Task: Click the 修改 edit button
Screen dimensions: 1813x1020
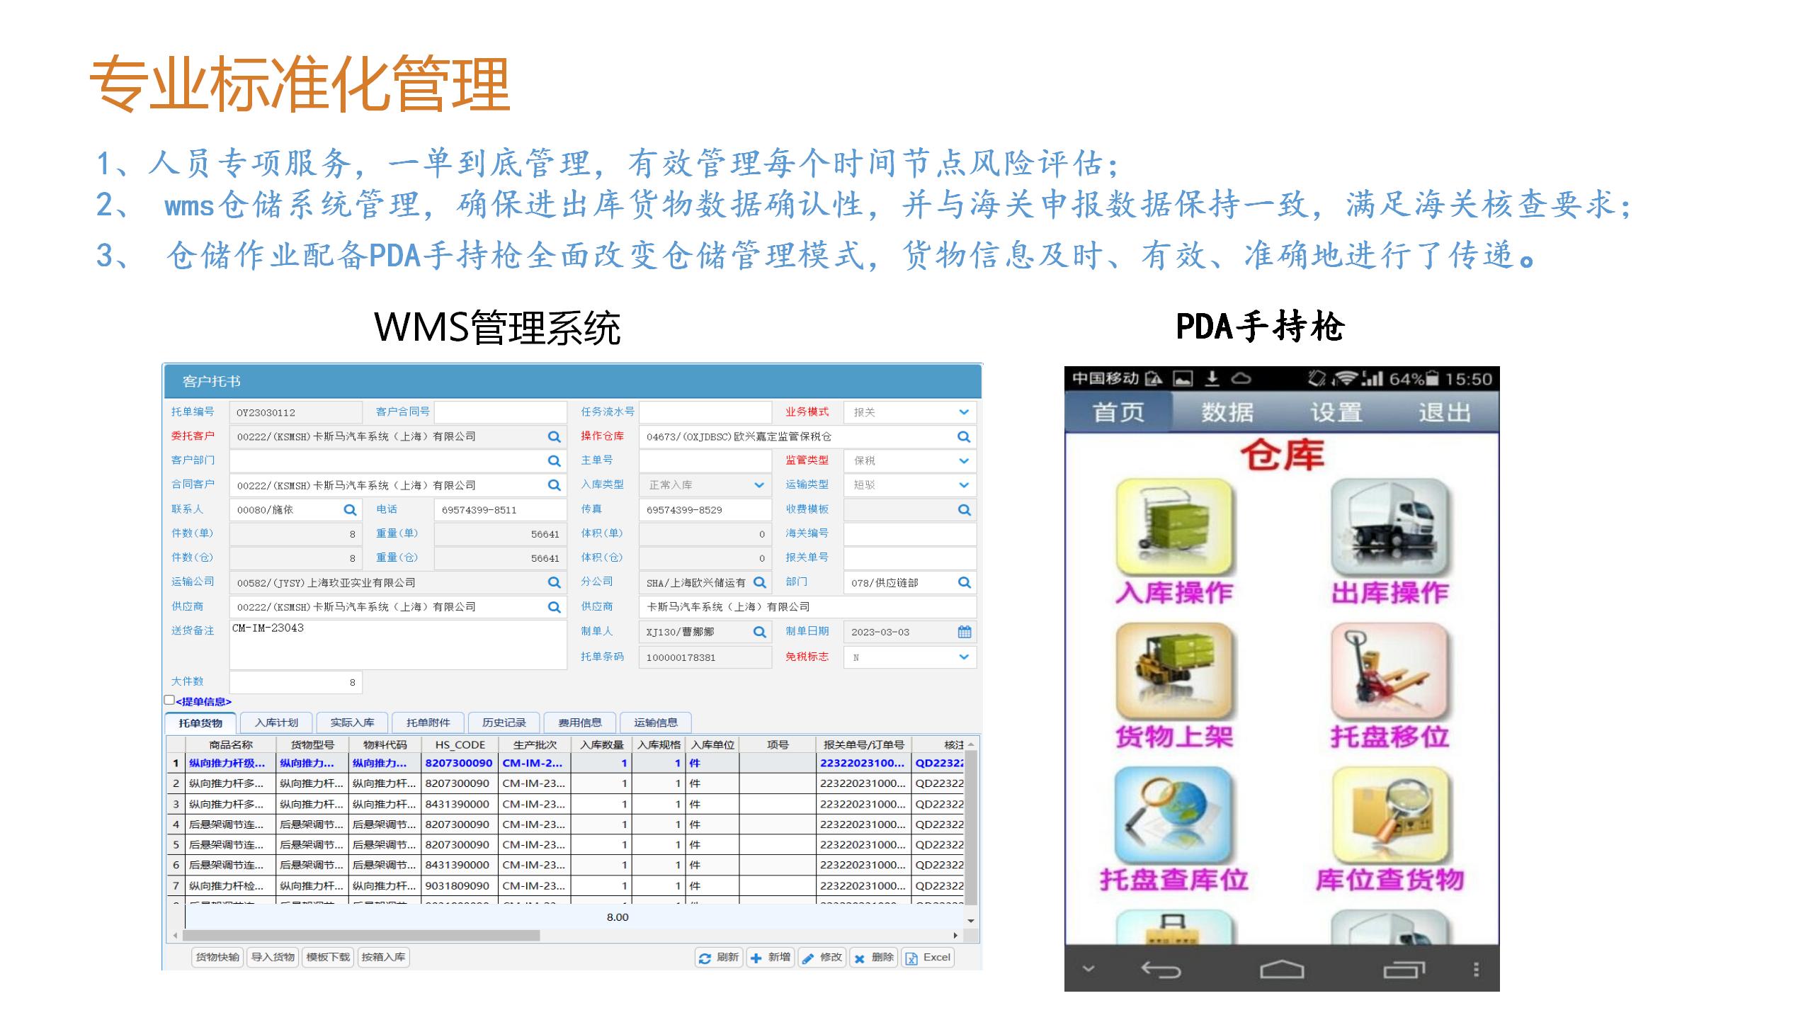Action: (x=822, y=958)
